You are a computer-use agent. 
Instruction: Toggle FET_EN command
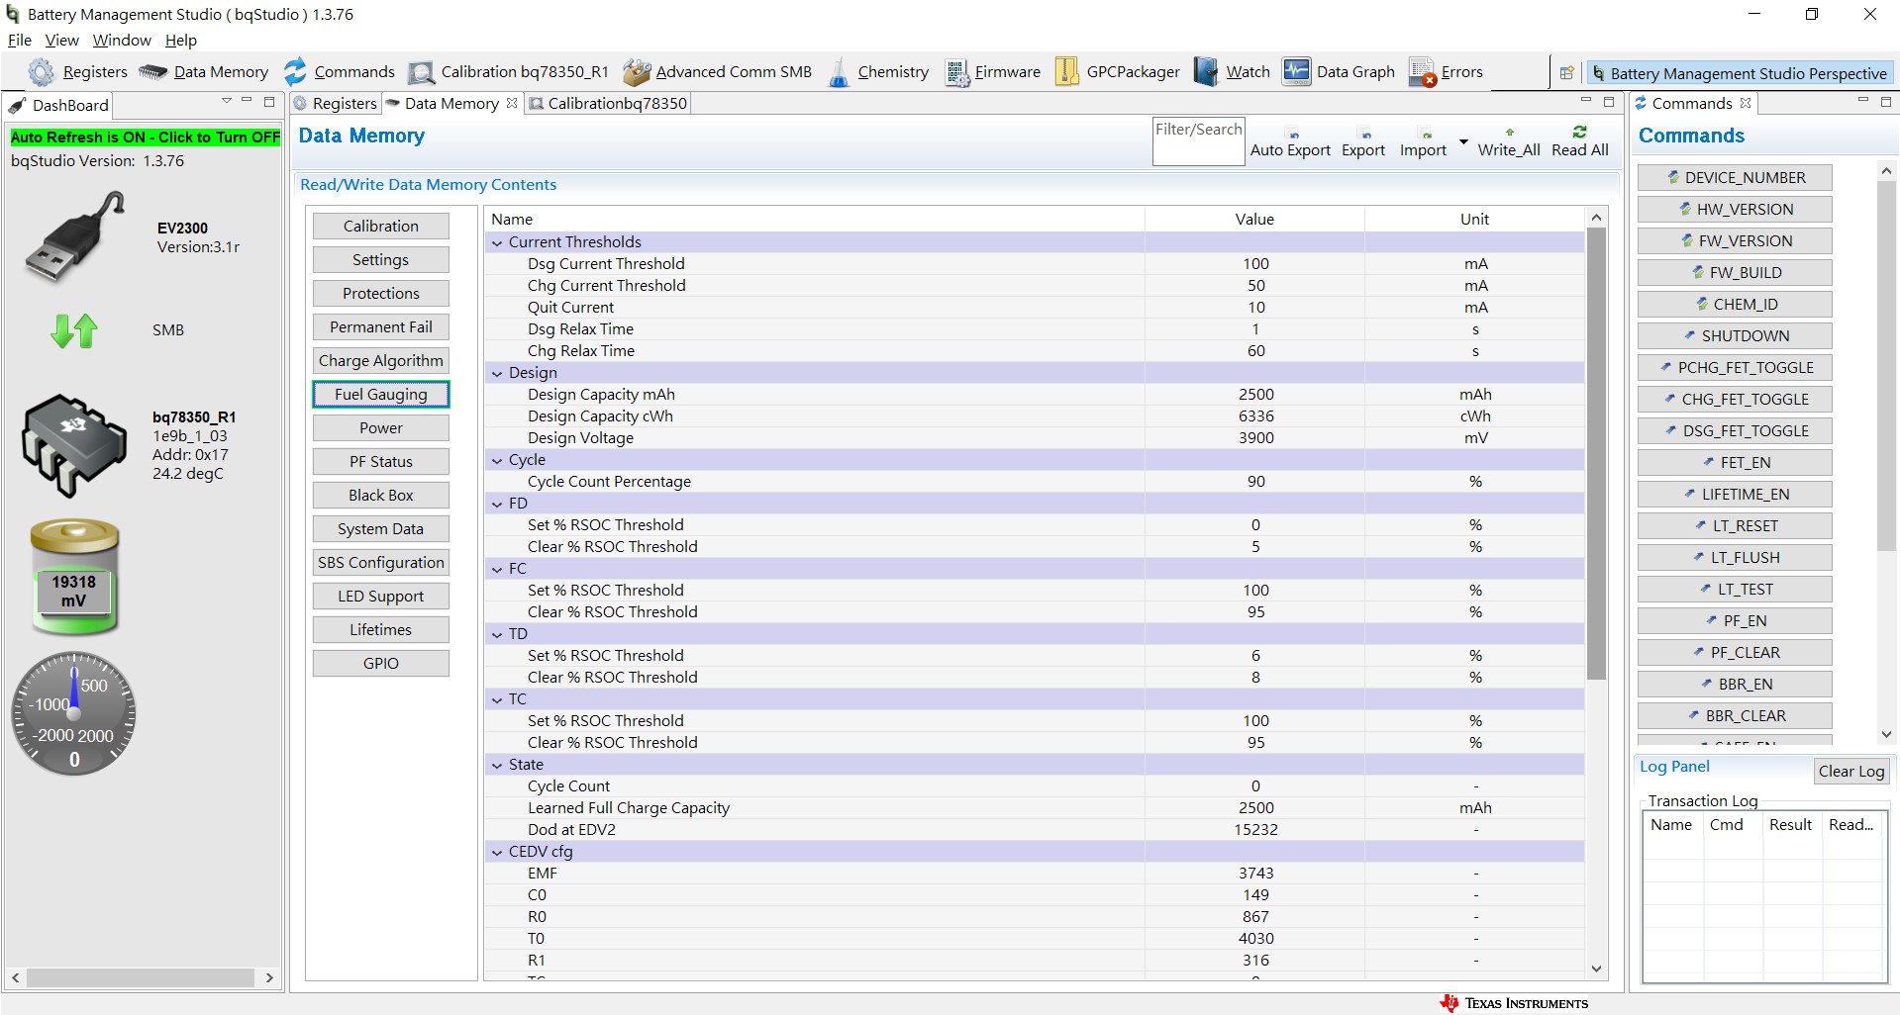click(1735, 463)
